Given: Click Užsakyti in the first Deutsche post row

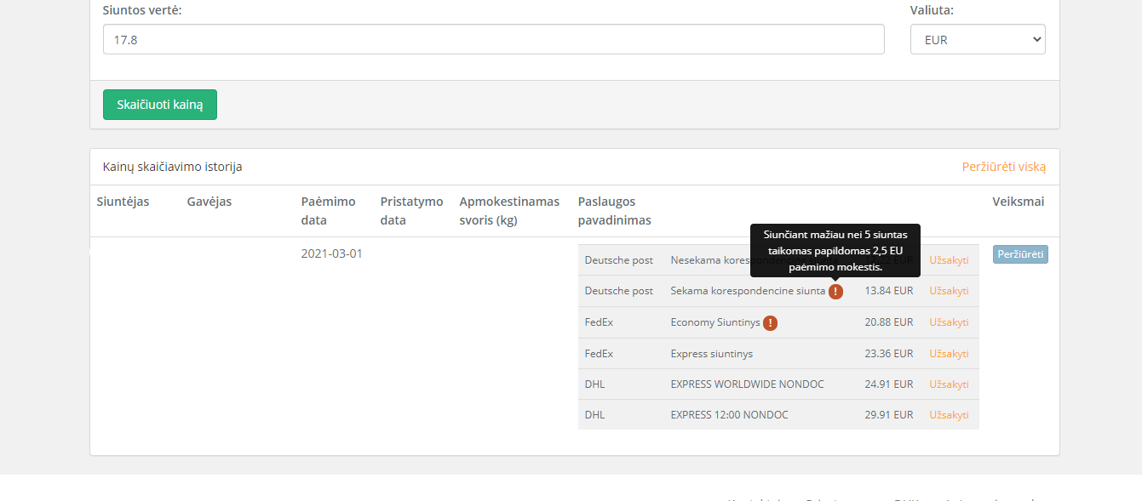Looking at the screenshot, I should pos(949,260).
